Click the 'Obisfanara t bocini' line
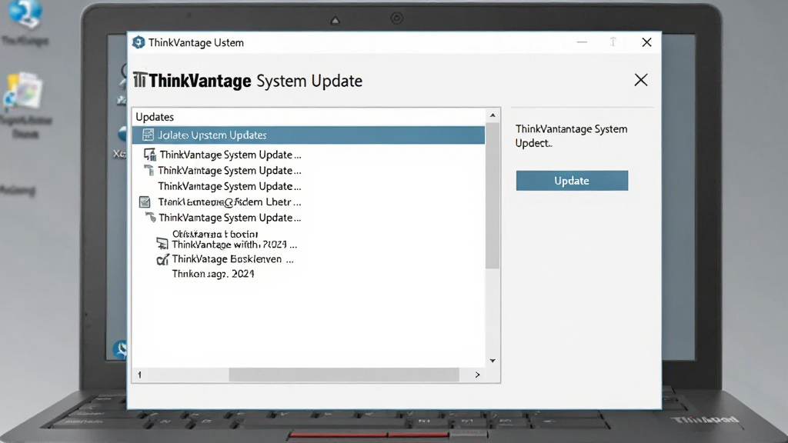Viewport: 788px width, 443px height. (215, 234)
